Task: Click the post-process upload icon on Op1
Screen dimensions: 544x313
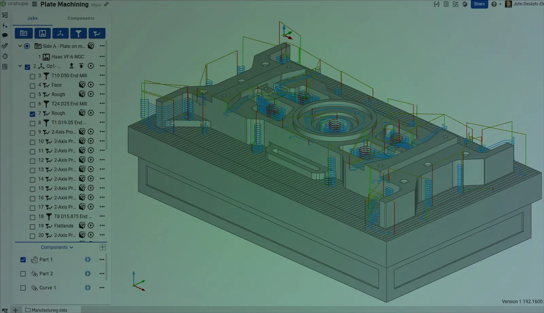Action: click(x=71, y=66)
